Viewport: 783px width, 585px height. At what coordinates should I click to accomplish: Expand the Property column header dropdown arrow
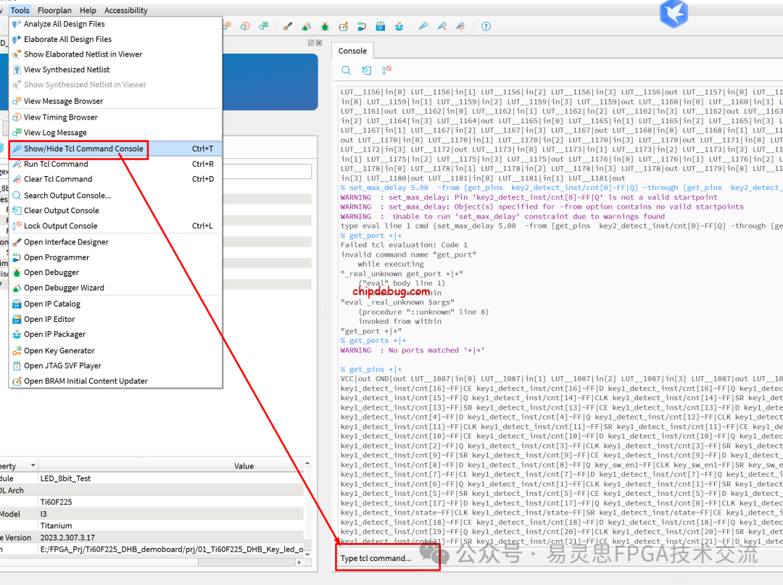pyautogui.click(x=33, y=466)
